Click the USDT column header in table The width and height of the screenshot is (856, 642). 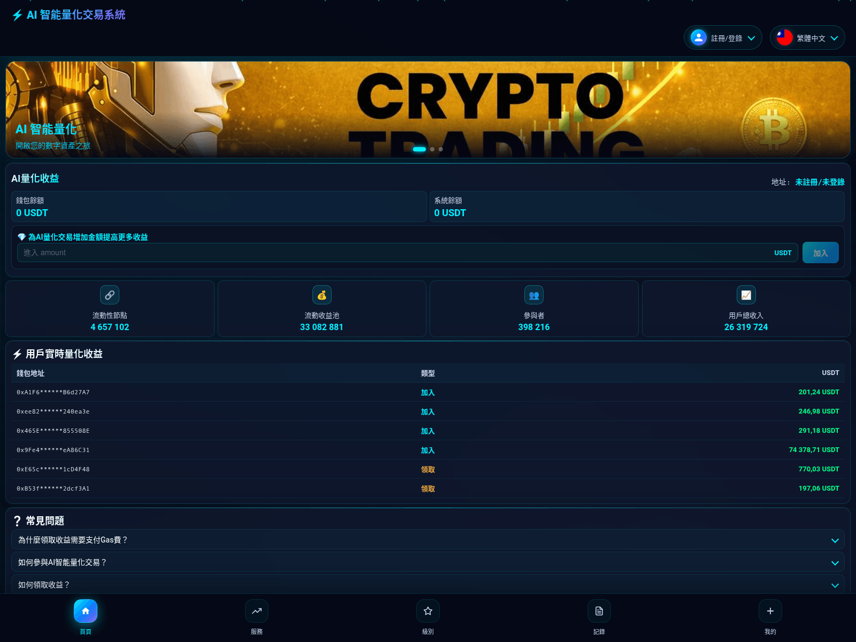point(830,373)
